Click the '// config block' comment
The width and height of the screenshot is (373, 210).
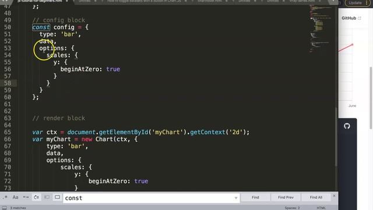pos(58,20)
